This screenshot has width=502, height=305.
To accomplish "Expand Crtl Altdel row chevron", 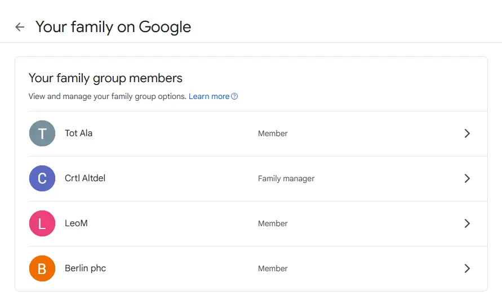I will click(x=467, y=178).
